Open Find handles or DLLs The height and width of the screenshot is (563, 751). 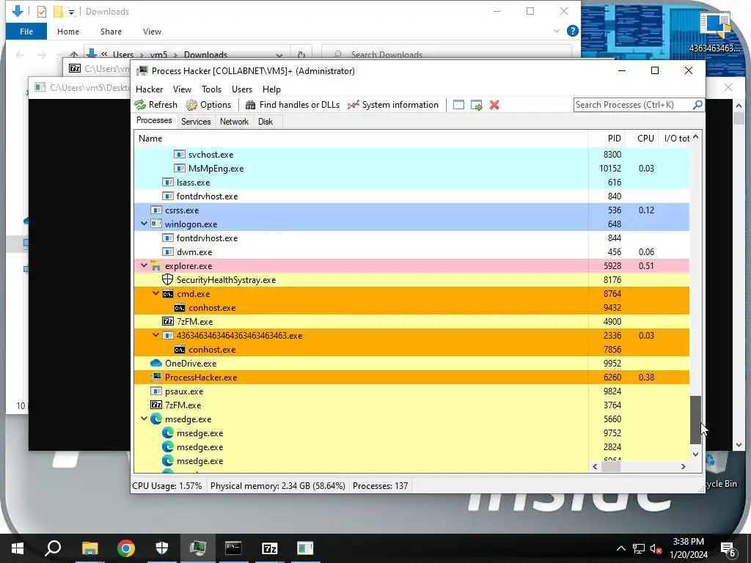[292, 105]
